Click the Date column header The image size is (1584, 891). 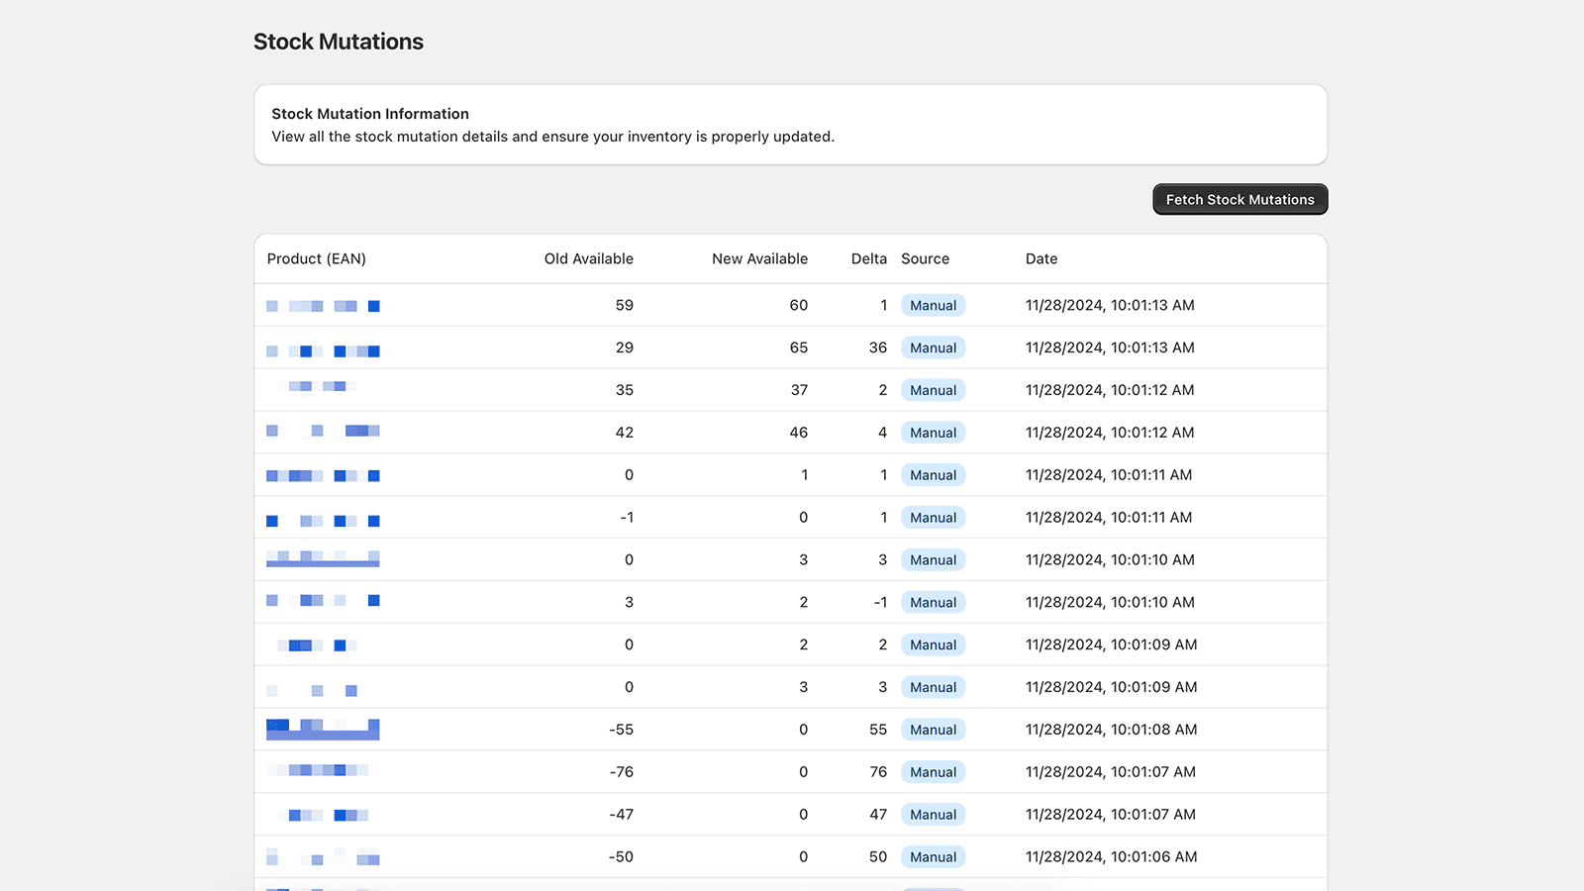click(x=1040, y=258)
